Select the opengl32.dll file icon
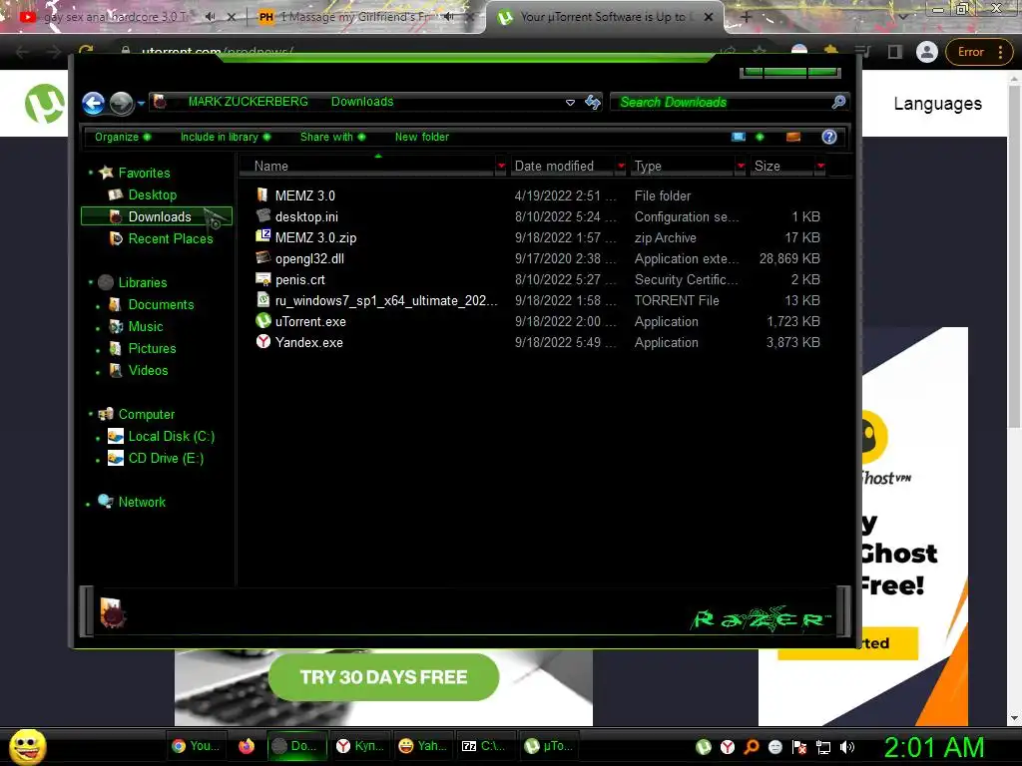Image resolution: width=1022 pixels, height=766 pixels. coord(262,258)
